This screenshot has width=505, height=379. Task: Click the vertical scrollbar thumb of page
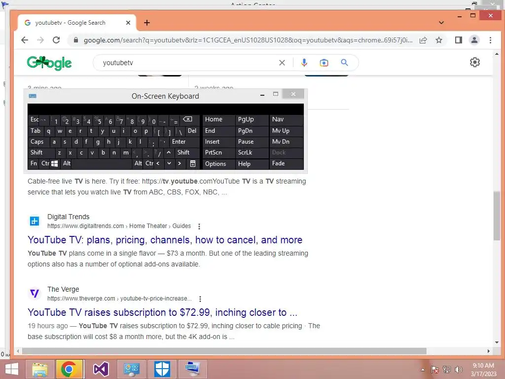click(496, 216)
